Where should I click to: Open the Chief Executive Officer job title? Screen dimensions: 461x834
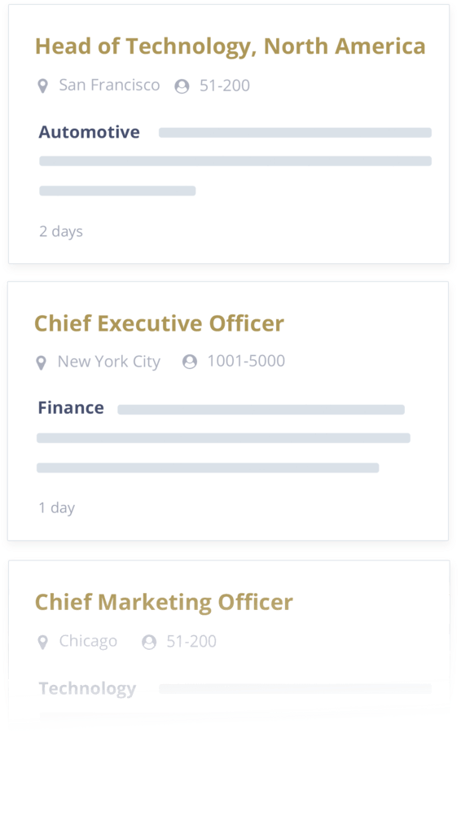(159, 323)
